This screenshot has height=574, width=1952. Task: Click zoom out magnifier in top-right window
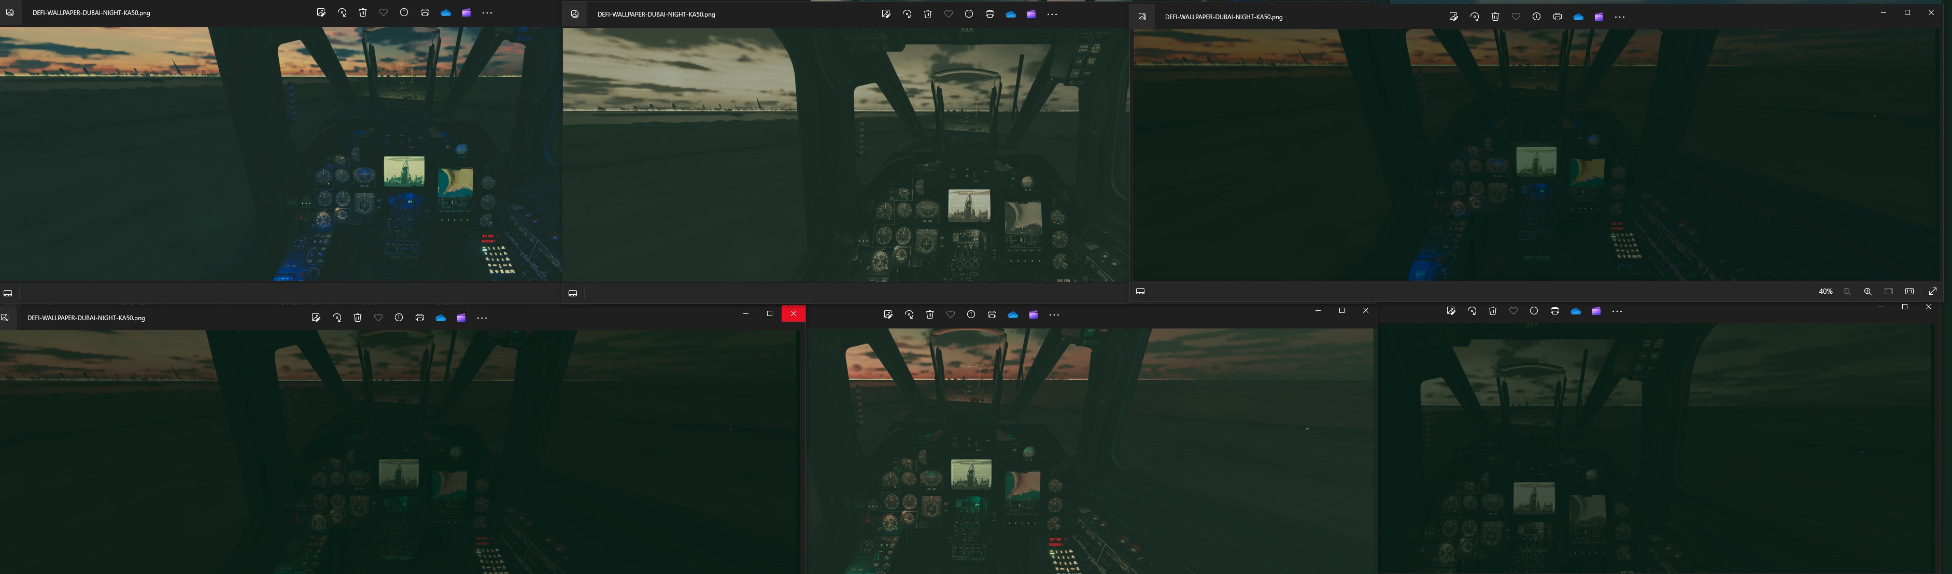click(1847, 292)
